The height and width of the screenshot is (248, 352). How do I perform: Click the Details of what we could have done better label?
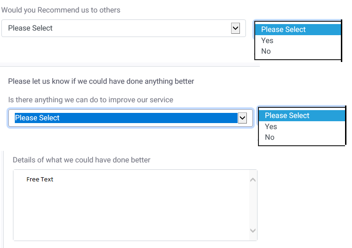(x=82, y=160)
